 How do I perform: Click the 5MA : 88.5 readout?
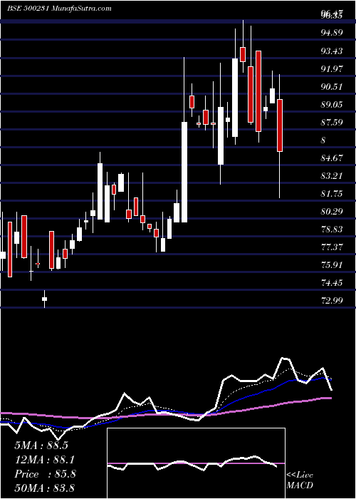41,446
